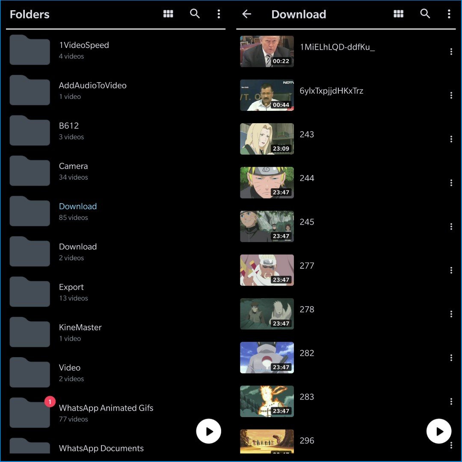Go back from Download screen
This screenshot has width=462, height=462.
point(247,14)
